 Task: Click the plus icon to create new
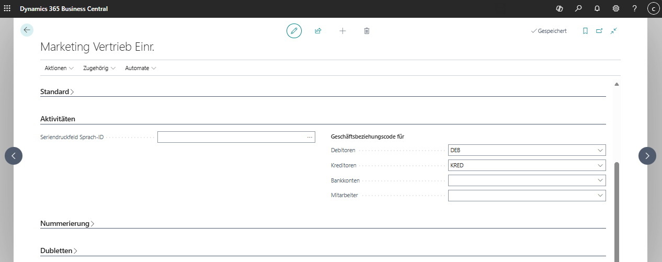[343, 31]
